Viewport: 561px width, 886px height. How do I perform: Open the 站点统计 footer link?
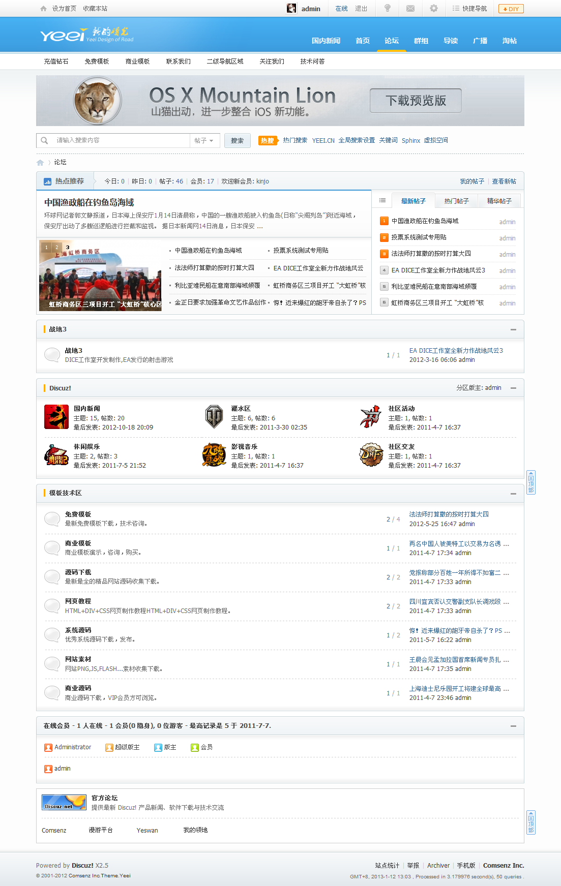(x=387, y=866)
